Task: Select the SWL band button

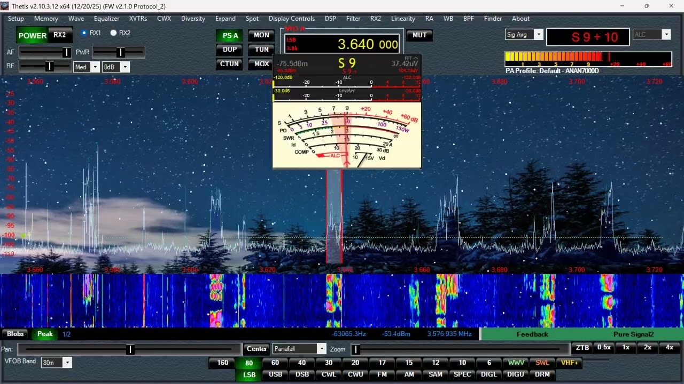Action: click(x=542, y=363)
